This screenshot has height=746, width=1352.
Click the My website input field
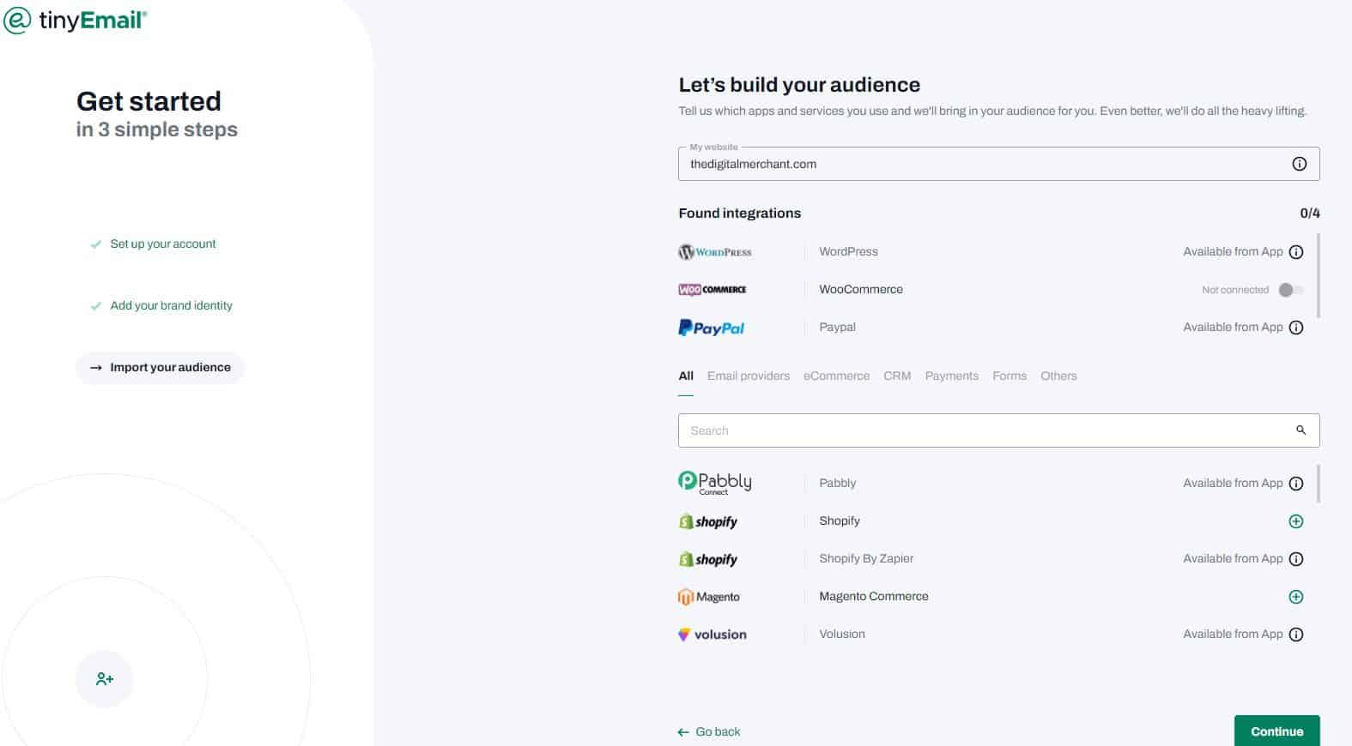(x=998, y=164)
